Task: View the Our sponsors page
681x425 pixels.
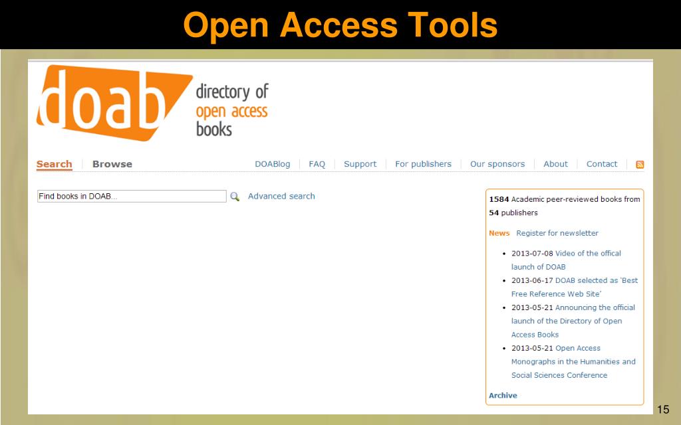Action: tap(497, 164)
